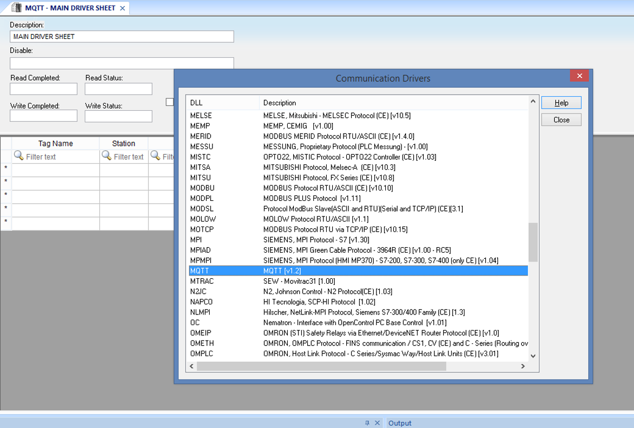Click the Close button in Communication Drivers

click(x=561, y=120)
